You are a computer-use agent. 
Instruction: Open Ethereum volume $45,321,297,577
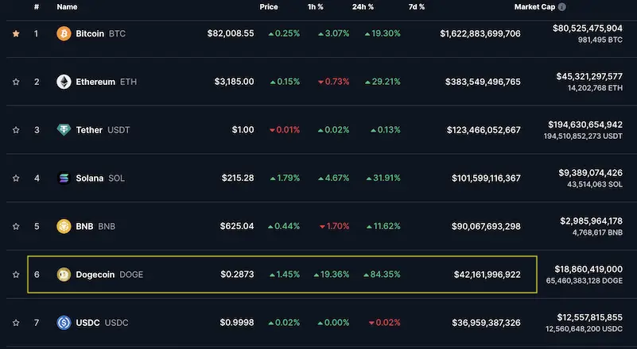tap(589, 76)
